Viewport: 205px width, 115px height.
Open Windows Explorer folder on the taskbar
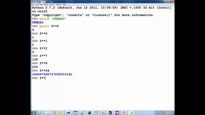pos(47,113)
